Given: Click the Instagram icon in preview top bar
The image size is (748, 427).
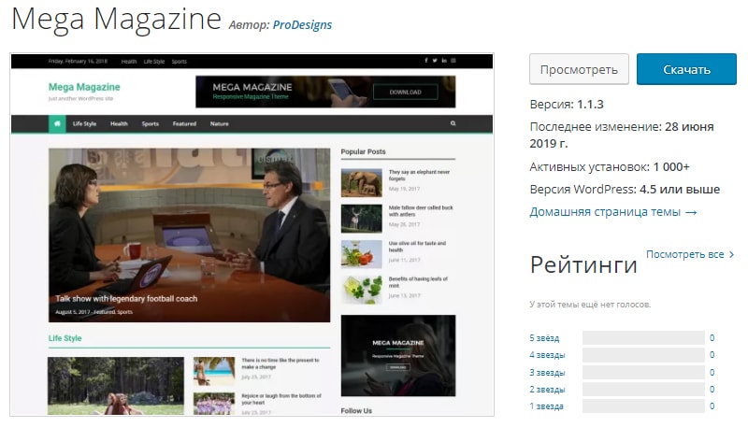Looking at the screenshot, I should 453,61.
